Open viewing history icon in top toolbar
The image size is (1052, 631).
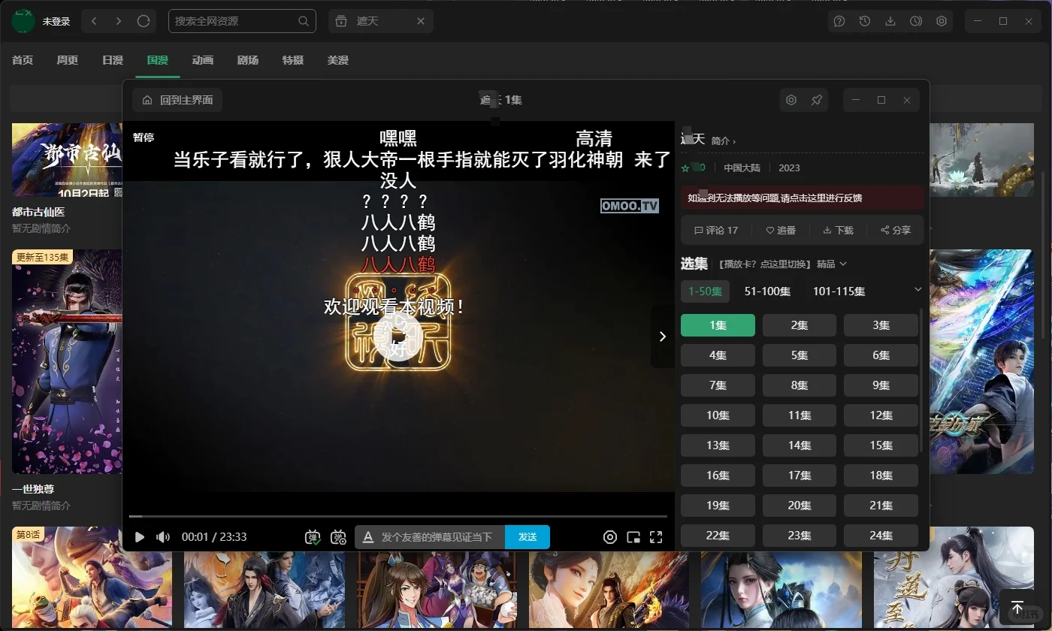(x=865, y=21)
